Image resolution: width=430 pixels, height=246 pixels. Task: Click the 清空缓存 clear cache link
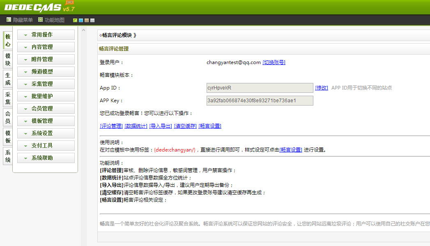(x=185, y=126)
